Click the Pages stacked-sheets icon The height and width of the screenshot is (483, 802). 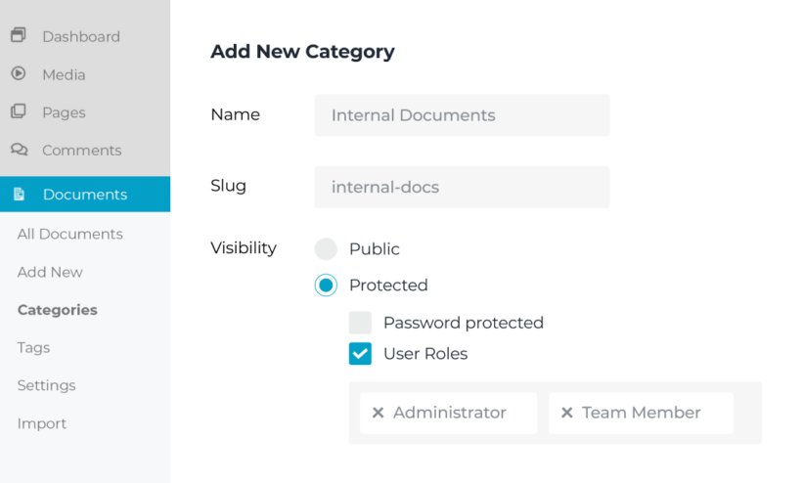tap(19, 110)
